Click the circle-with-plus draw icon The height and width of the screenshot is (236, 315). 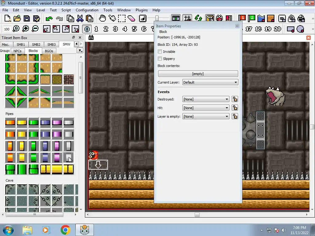point(300,29)
